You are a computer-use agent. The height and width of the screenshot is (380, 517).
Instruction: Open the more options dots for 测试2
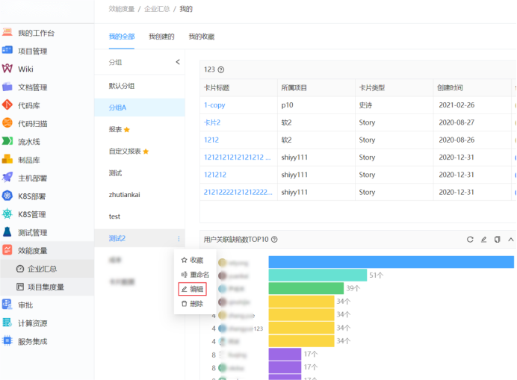179,239
